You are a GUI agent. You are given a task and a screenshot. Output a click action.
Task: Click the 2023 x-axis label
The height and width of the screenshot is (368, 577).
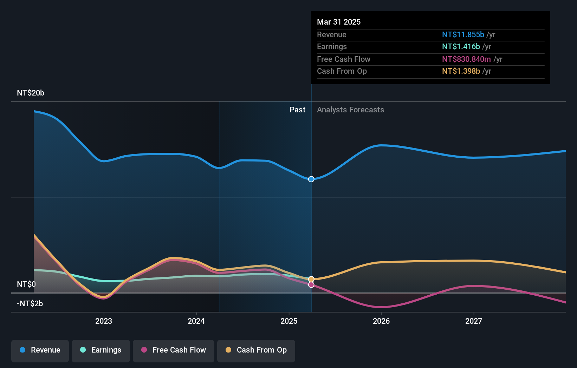[x=104, y=321]
